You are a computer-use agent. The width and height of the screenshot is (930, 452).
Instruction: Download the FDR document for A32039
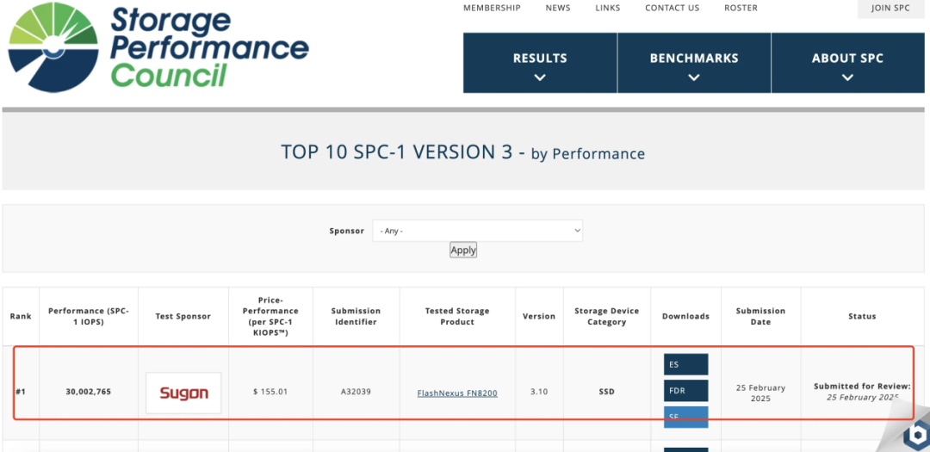click(x=685, y=391)
